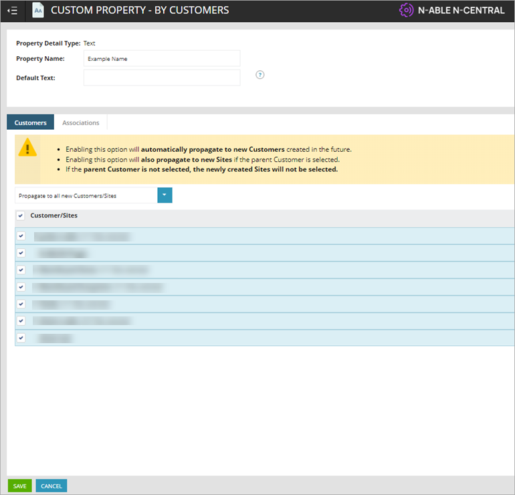The width and height of the screenshot is (515, 495).
Task: Uncheck the last customer row checkbox
Action: (21, 338)
